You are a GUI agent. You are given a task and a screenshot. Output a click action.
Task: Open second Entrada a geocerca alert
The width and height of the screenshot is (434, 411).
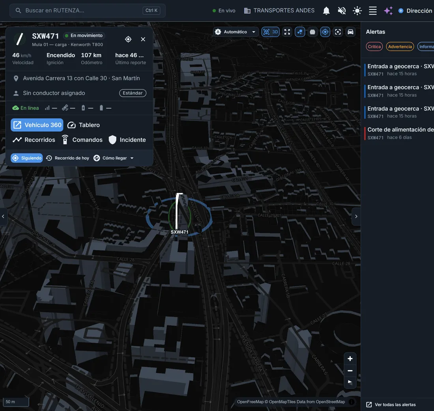(399, 91)
